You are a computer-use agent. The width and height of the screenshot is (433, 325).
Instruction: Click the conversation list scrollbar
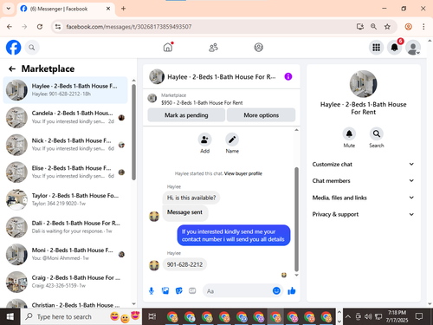click(x=133, y=133)
